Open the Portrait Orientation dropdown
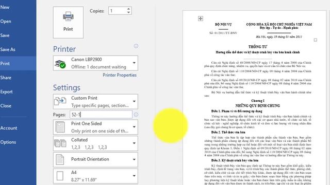The image size is (330, 185). [x=95, y=160]
